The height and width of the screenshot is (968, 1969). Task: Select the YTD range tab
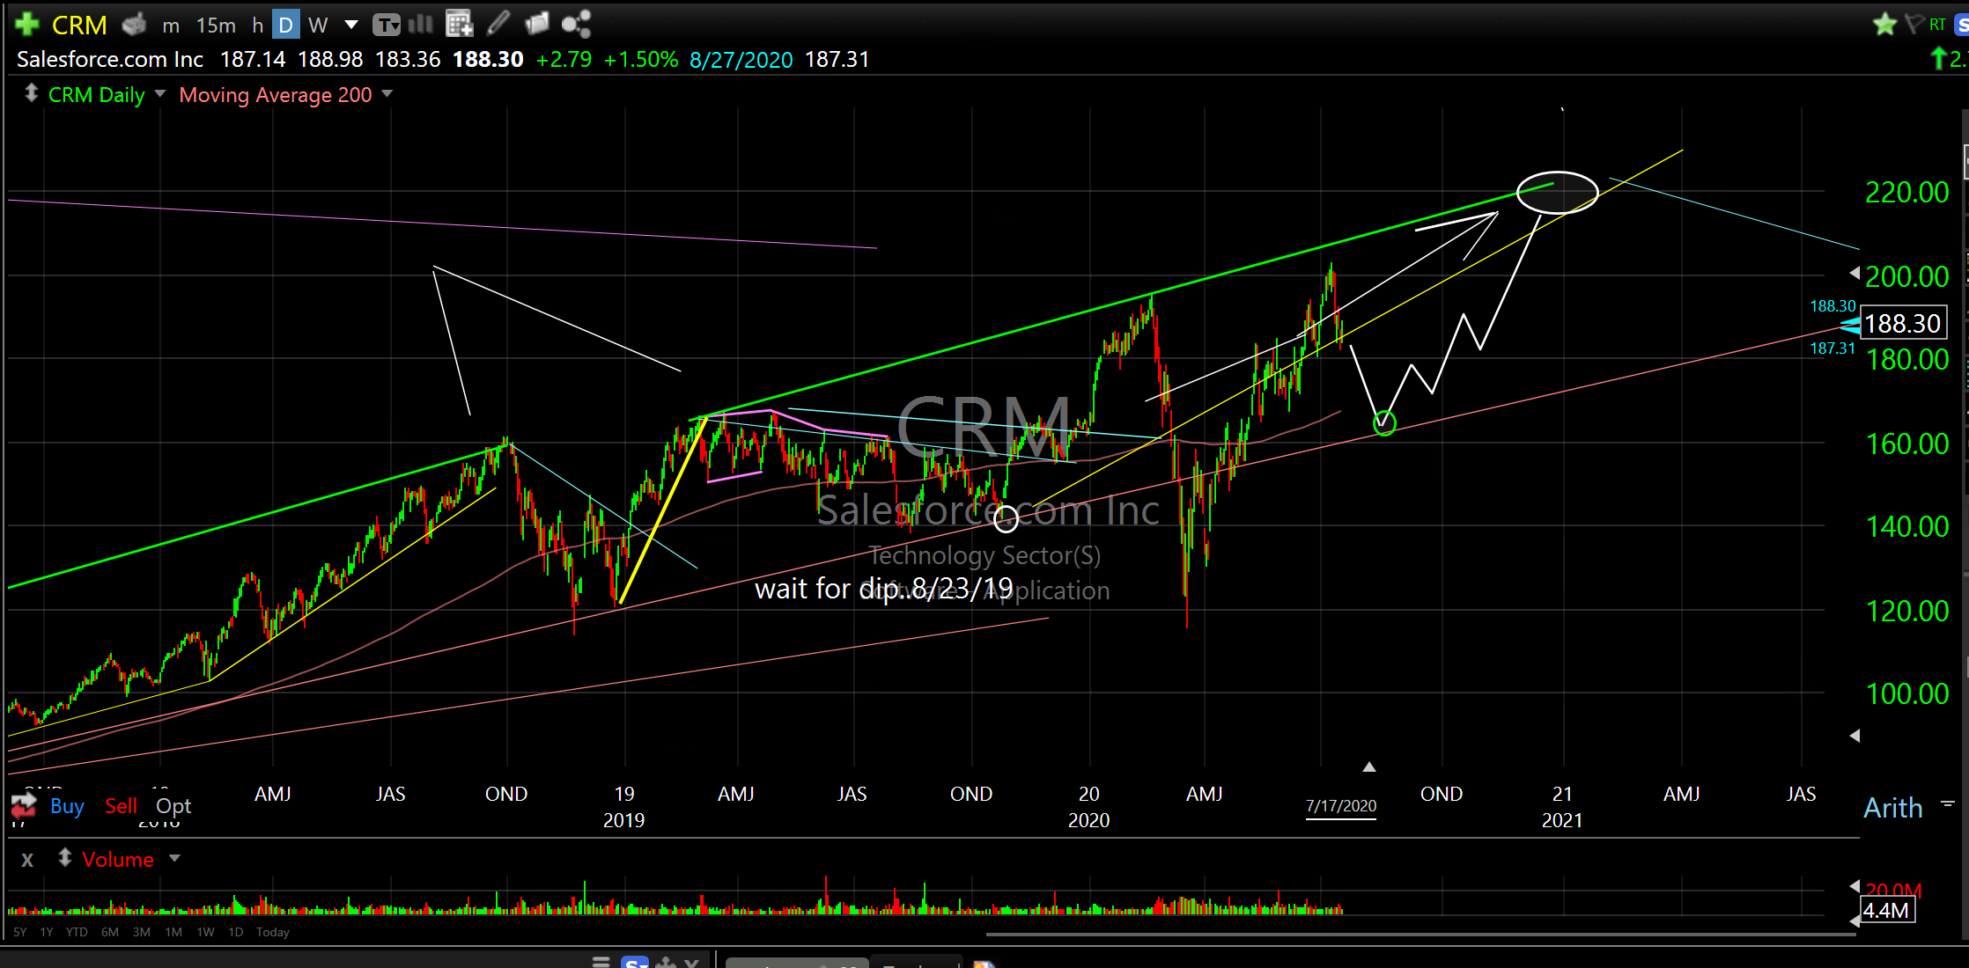tap(77, 932)
